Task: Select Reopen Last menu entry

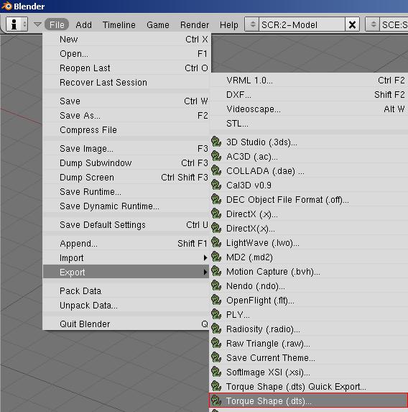Action: pyautogui.click(x=126, y=68)
